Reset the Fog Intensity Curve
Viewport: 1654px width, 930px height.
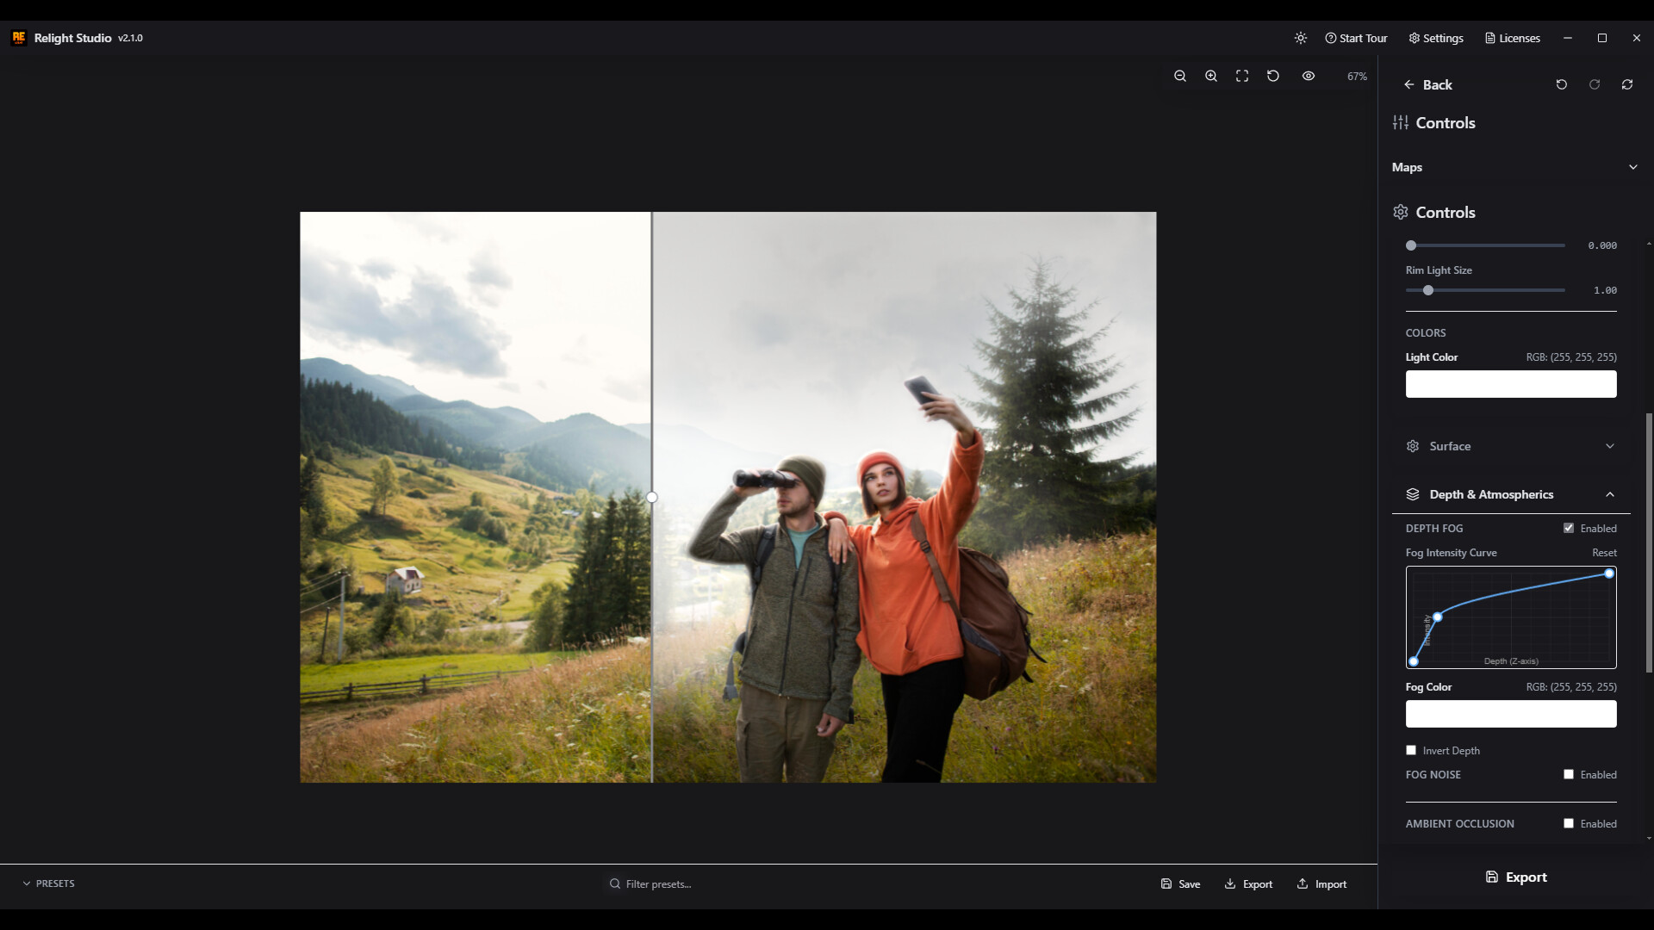pos(1606,552)
